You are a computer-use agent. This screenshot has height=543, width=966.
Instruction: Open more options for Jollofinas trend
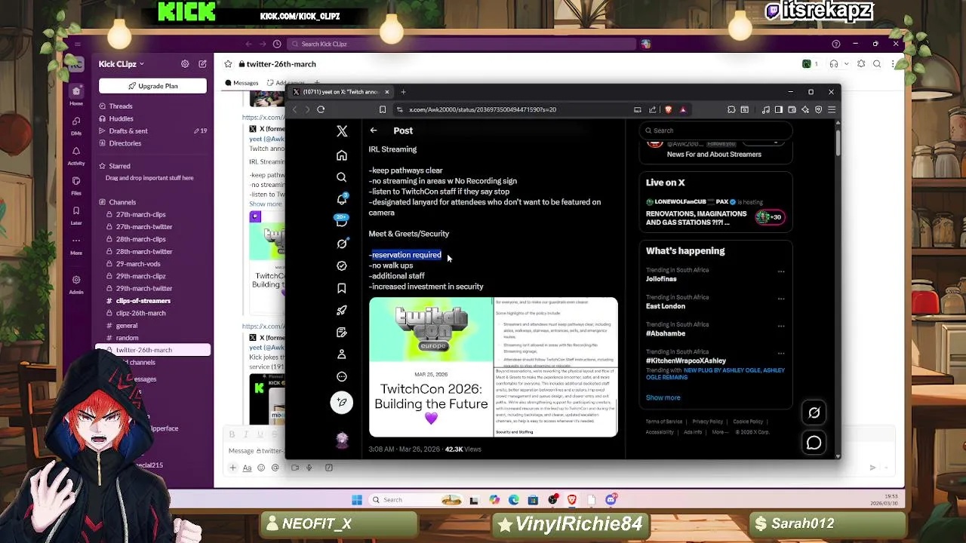781,271
